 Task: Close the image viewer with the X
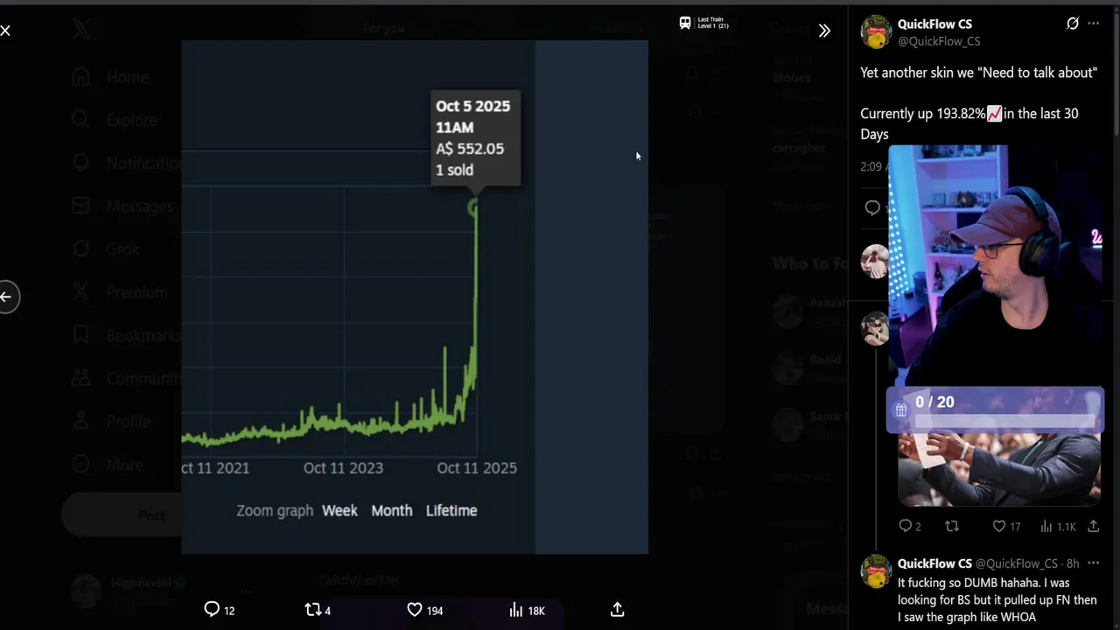click(5, 31)
